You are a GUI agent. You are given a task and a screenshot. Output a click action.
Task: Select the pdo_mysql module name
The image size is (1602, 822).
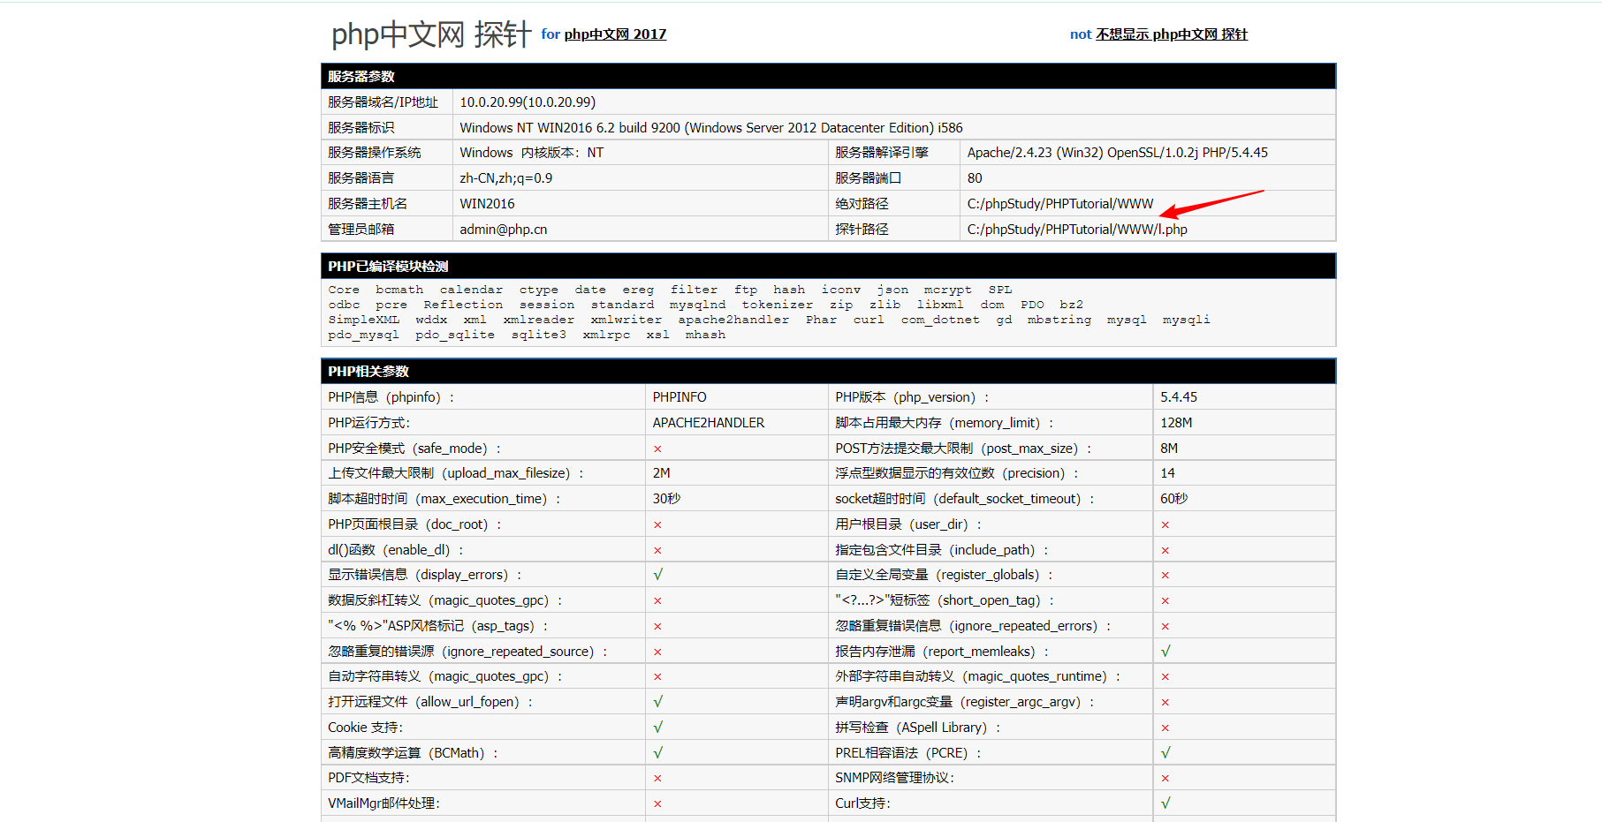(363, 335)
